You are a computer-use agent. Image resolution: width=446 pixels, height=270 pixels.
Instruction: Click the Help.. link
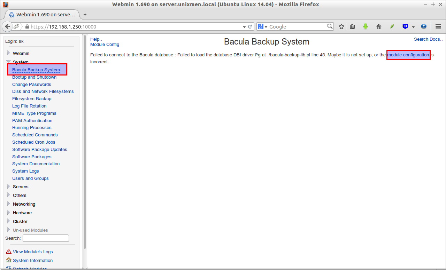(x=96, y=39)
